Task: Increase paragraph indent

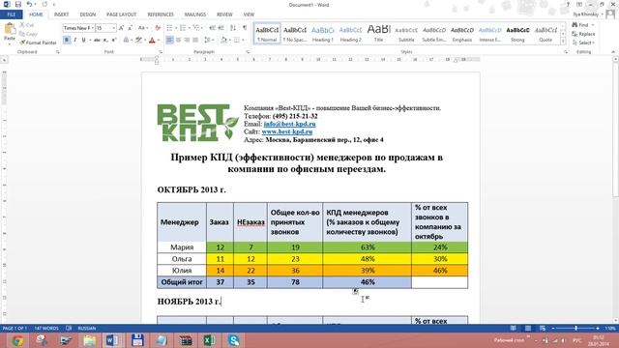Action: click(x=221, y=28)
